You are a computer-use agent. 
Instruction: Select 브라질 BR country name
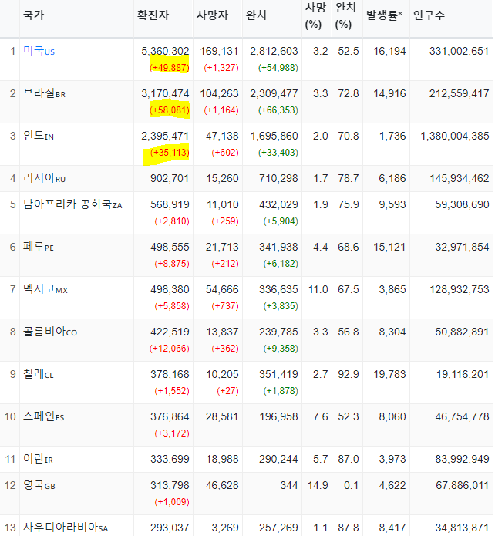click(x=44, y=93)
